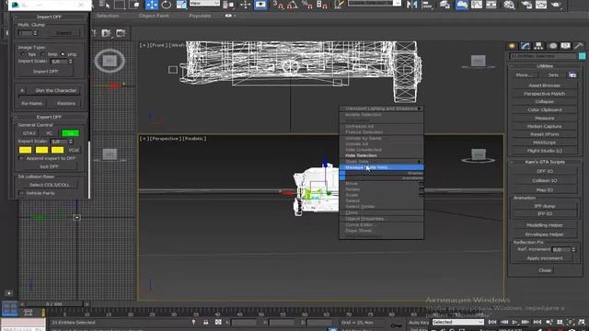Switch to the Display command panel
This screenshot has width=589, height=331.
pyautogui.click(x=566, y=46)
